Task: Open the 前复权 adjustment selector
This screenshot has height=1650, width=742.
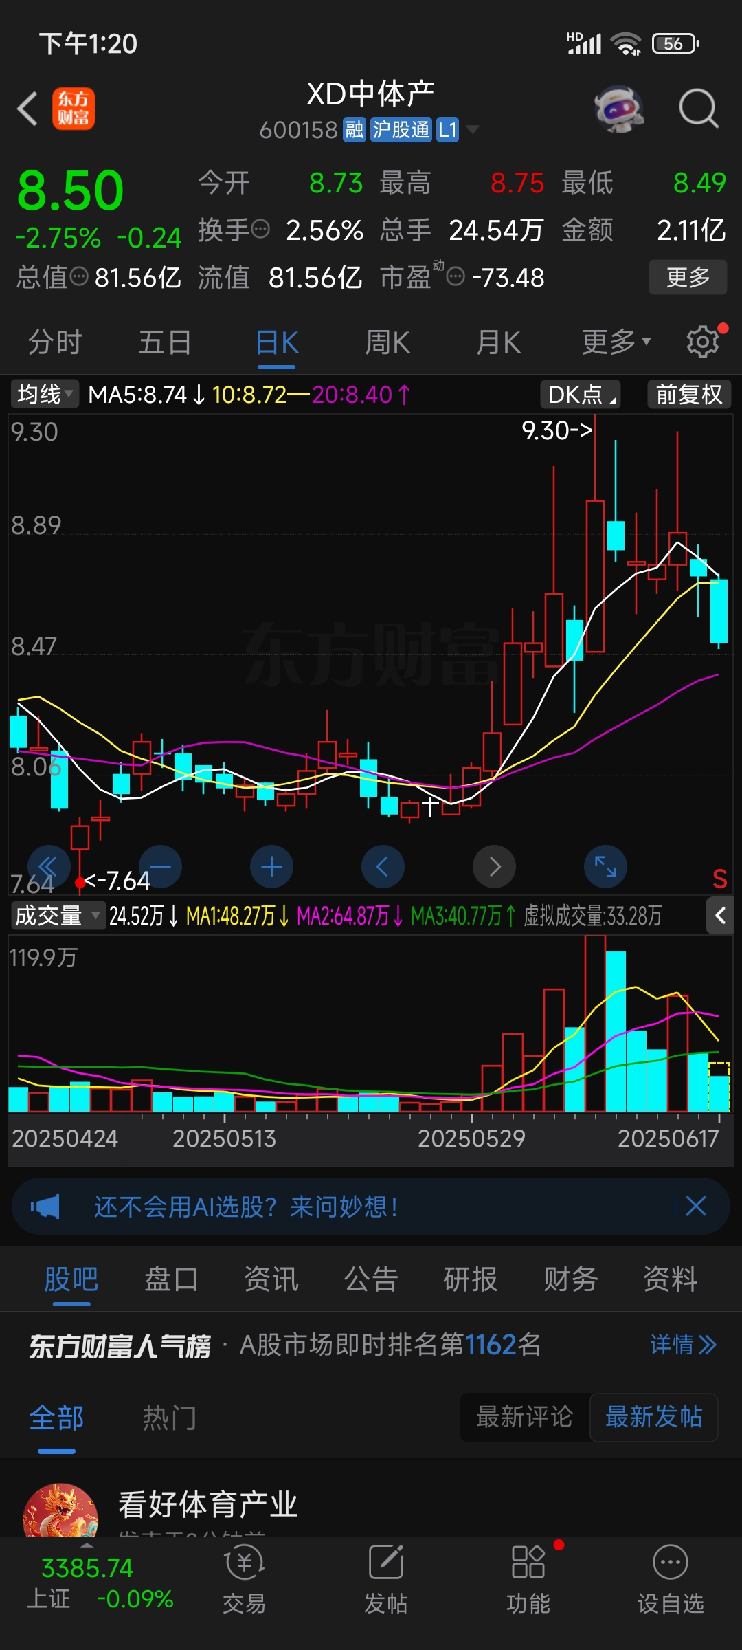Action: pos(689,394)
